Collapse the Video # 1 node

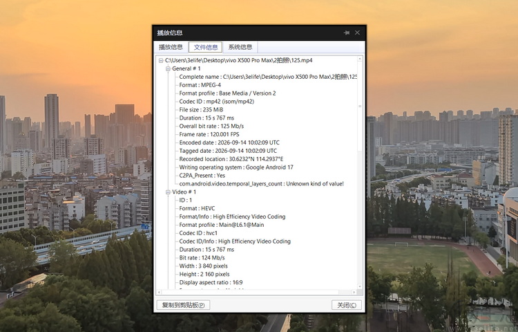coord(168,192)
